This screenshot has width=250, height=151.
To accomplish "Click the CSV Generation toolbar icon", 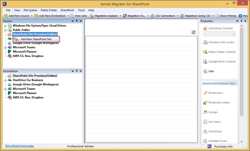I will pyautogui.click(x=152, y=16).
